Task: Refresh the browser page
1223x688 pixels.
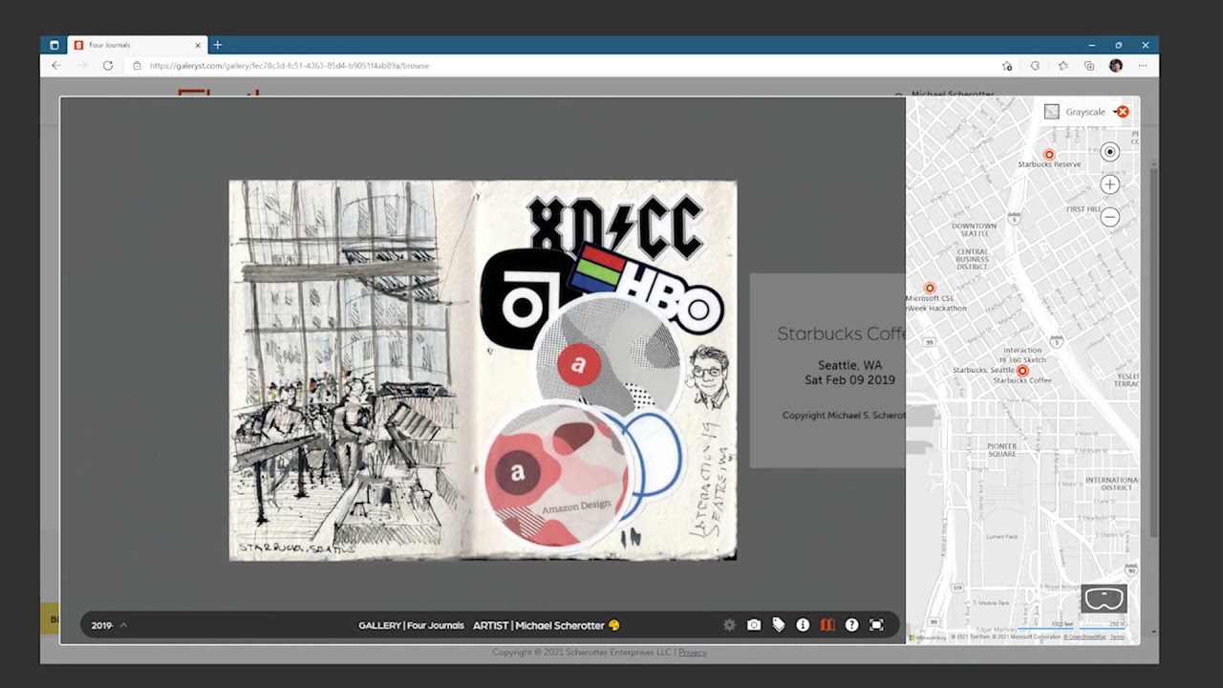Action: pos(108,66)
